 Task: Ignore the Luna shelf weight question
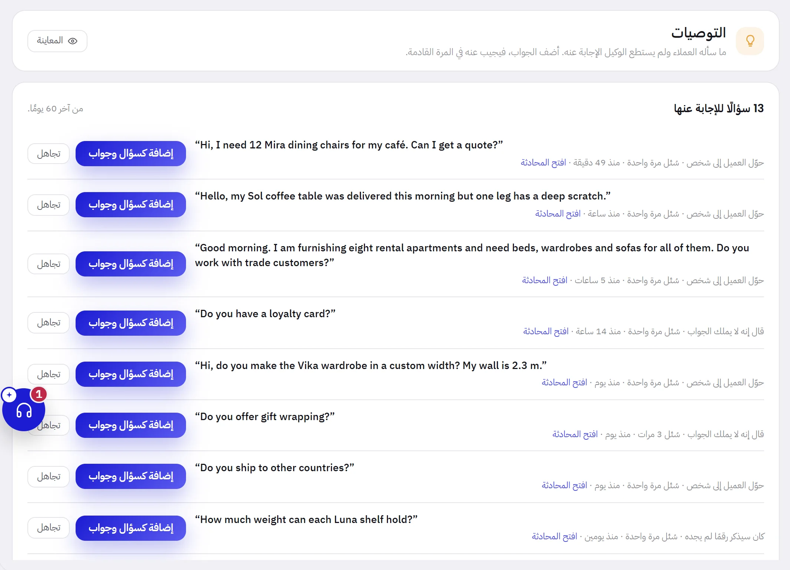pos(49,527)
